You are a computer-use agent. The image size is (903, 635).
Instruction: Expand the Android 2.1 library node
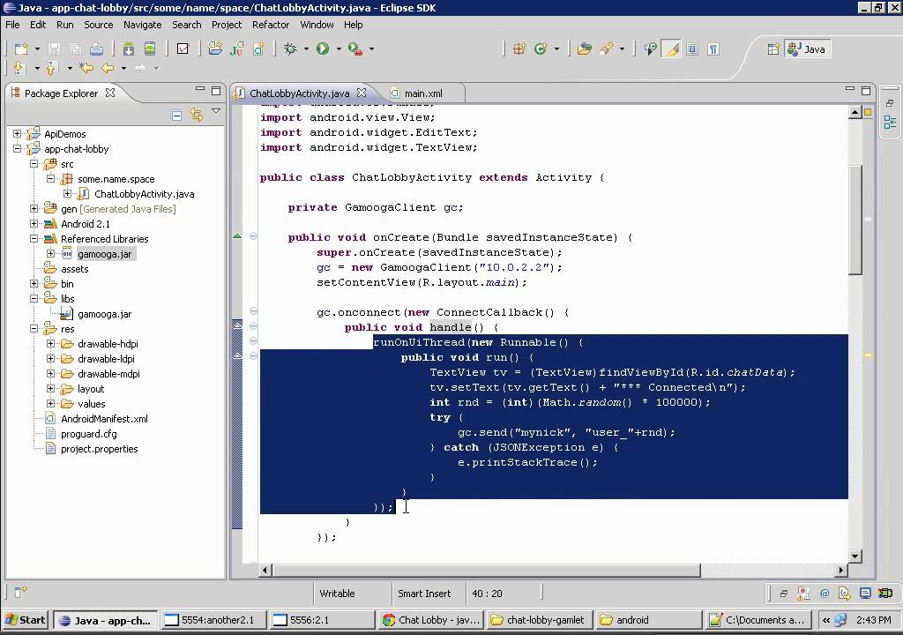coord(34,224)
